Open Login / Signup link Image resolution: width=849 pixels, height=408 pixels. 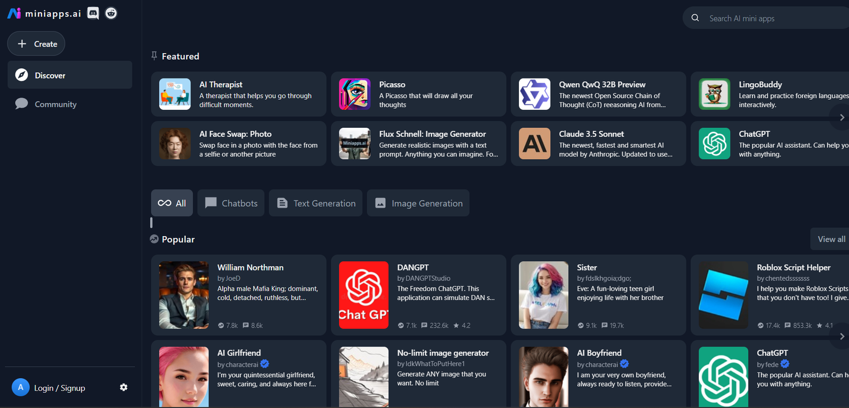[x=59, y=388]
